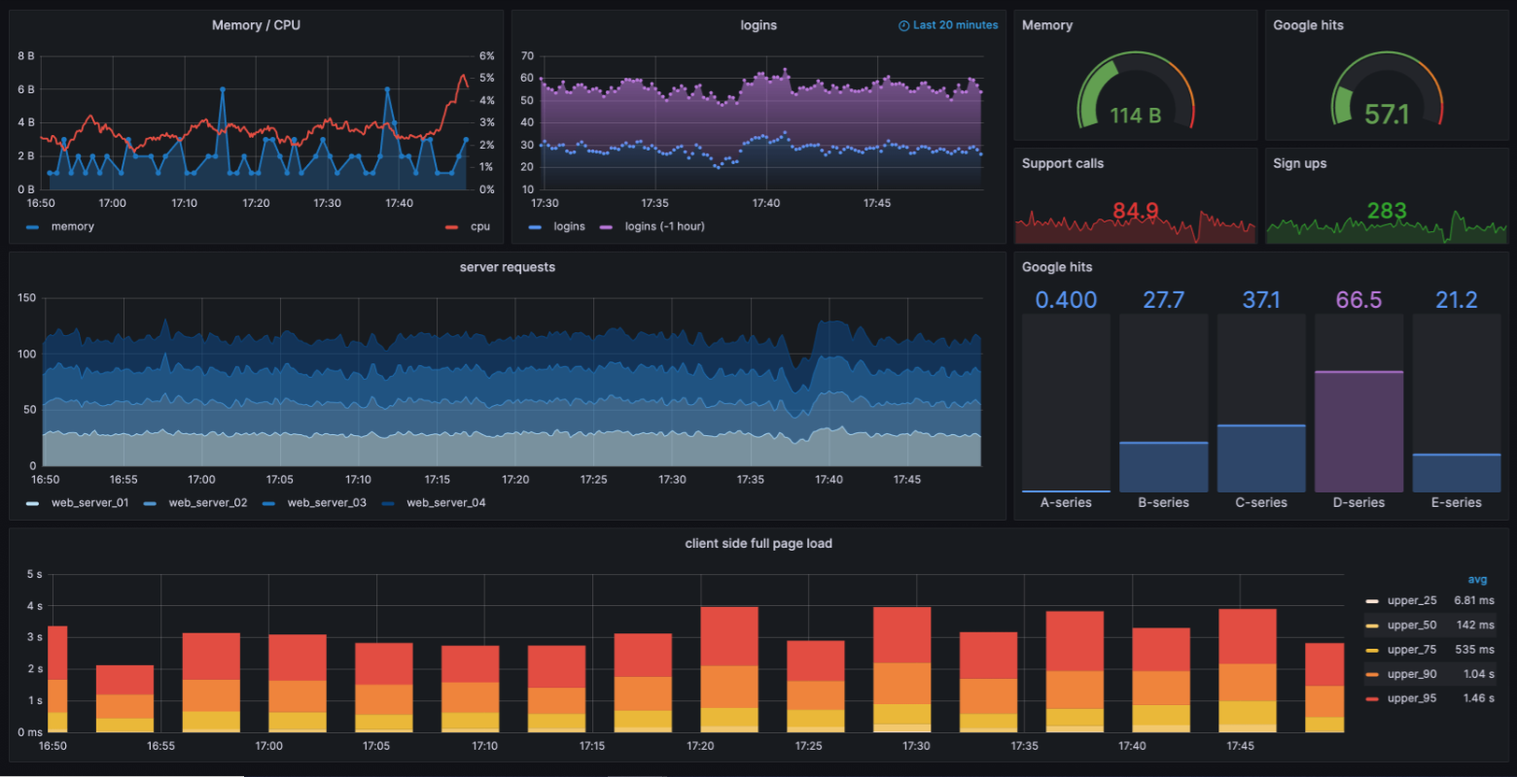Click the web_server_01 legend color swatch
Image resolution: width=1517 pixels, height=777 pixels.
coord(33,503)
